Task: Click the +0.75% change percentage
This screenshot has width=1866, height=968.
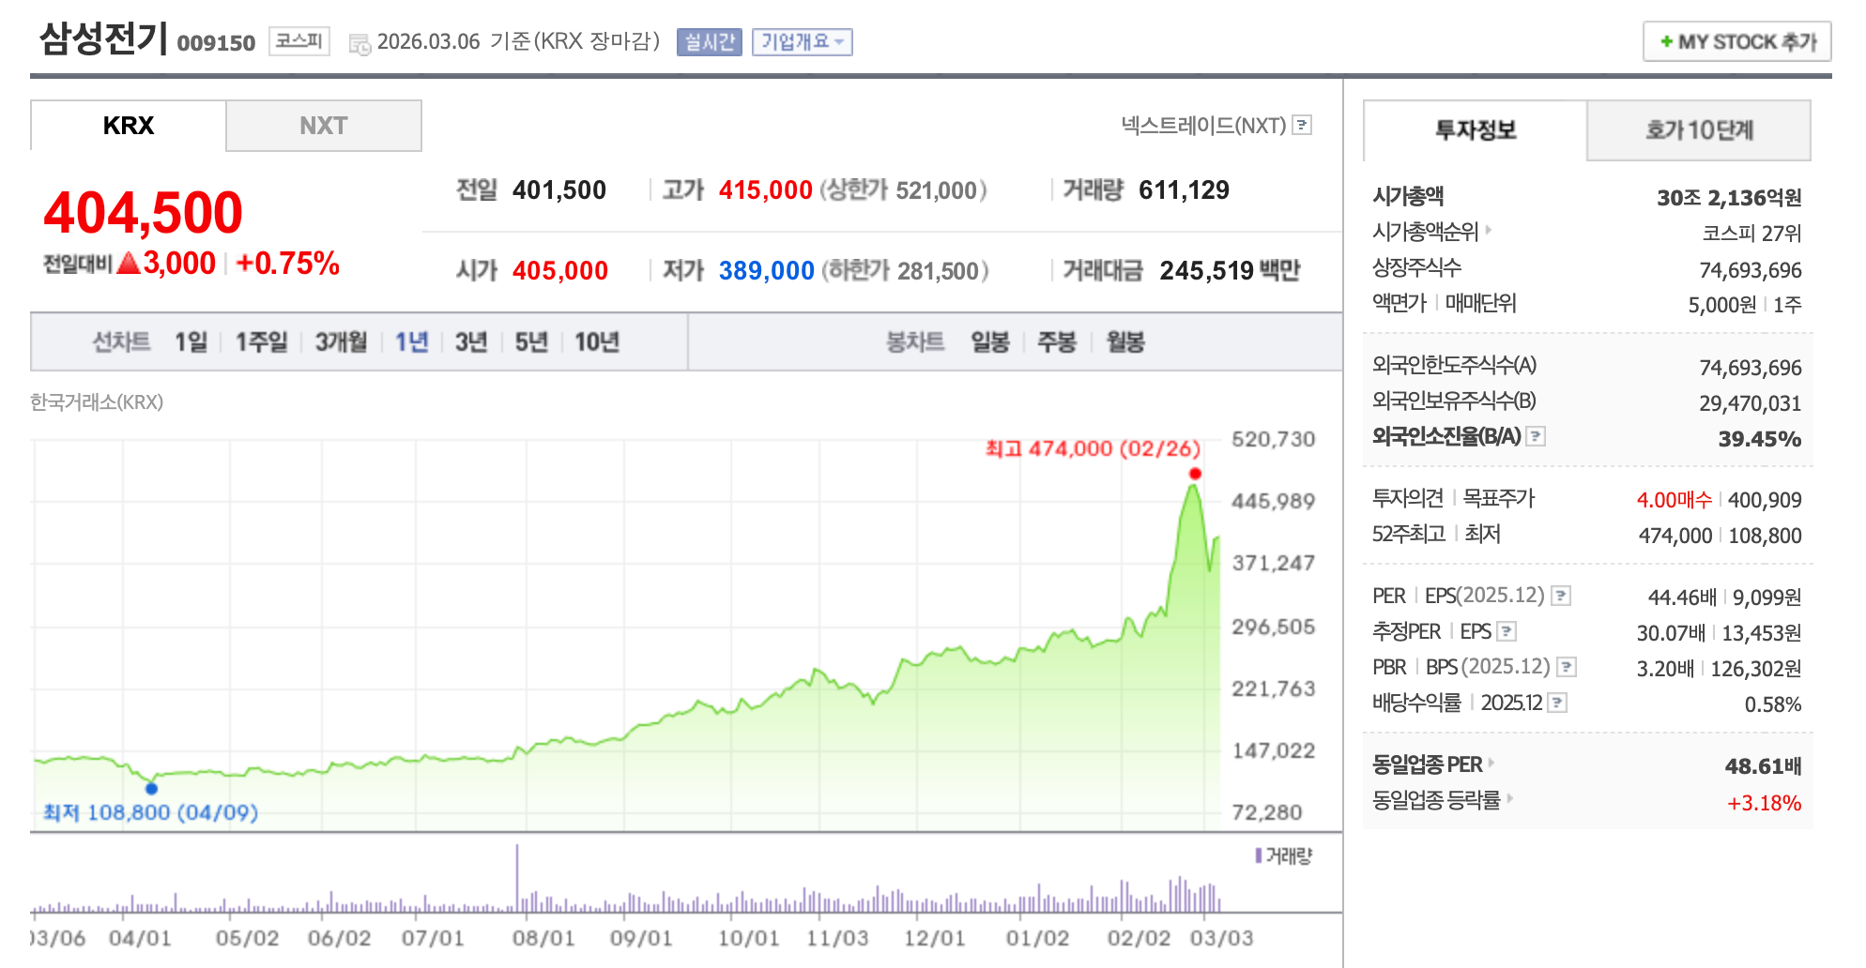Action: (287, 264)
